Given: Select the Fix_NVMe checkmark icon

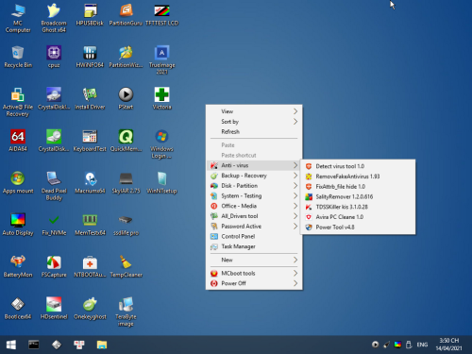Looking at the screenshot, I should coord(54,225).
